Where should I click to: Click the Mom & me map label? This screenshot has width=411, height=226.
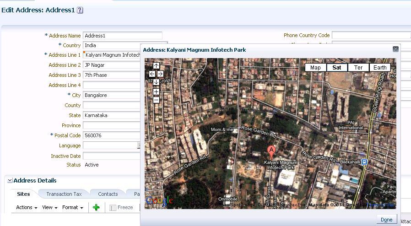222,129
